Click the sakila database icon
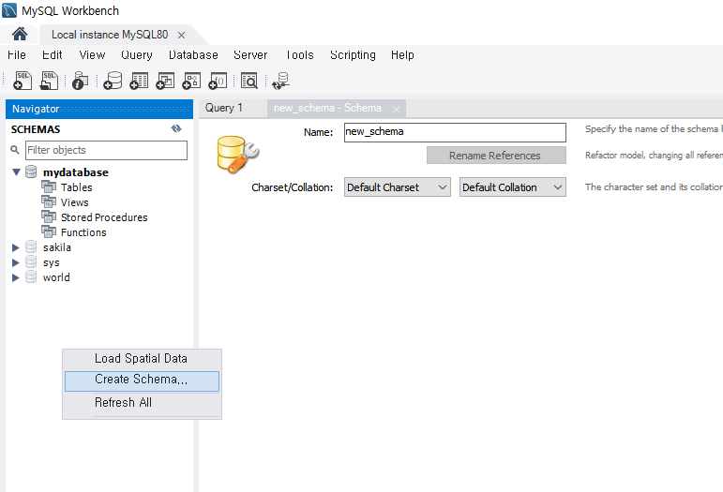The image size is (723, 492). click(x=31, y=246)
